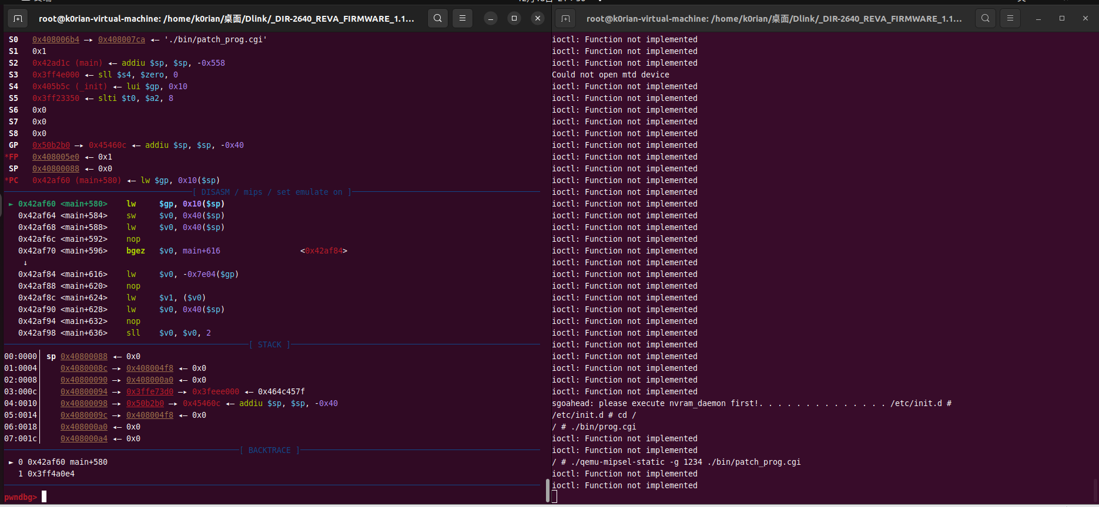The image size is (1099, 507).
Task: Click S4 register value 0x405b5c (_init)
Action: pyautogui.click(x=70, y=86)
